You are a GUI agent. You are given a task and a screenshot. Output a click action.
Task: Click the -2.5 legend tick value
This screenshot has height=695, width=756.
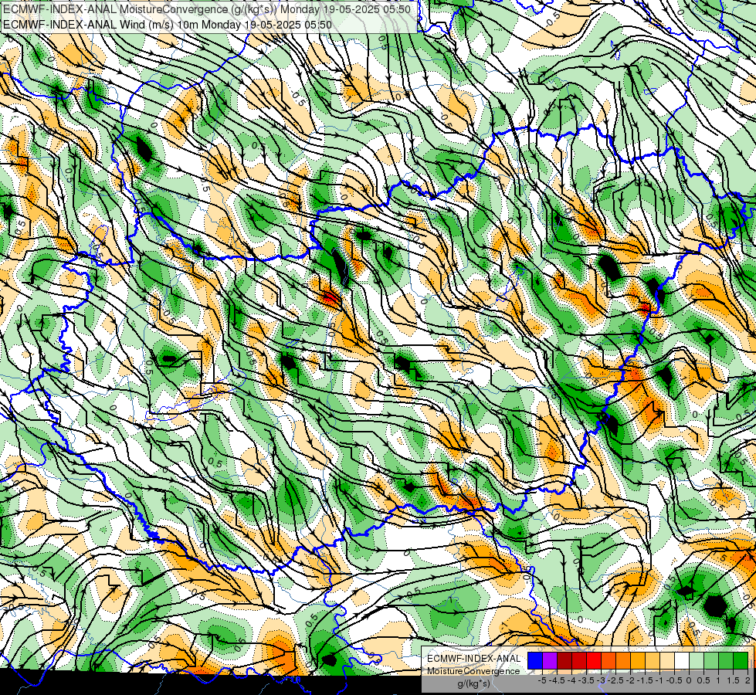pos(615,680)
